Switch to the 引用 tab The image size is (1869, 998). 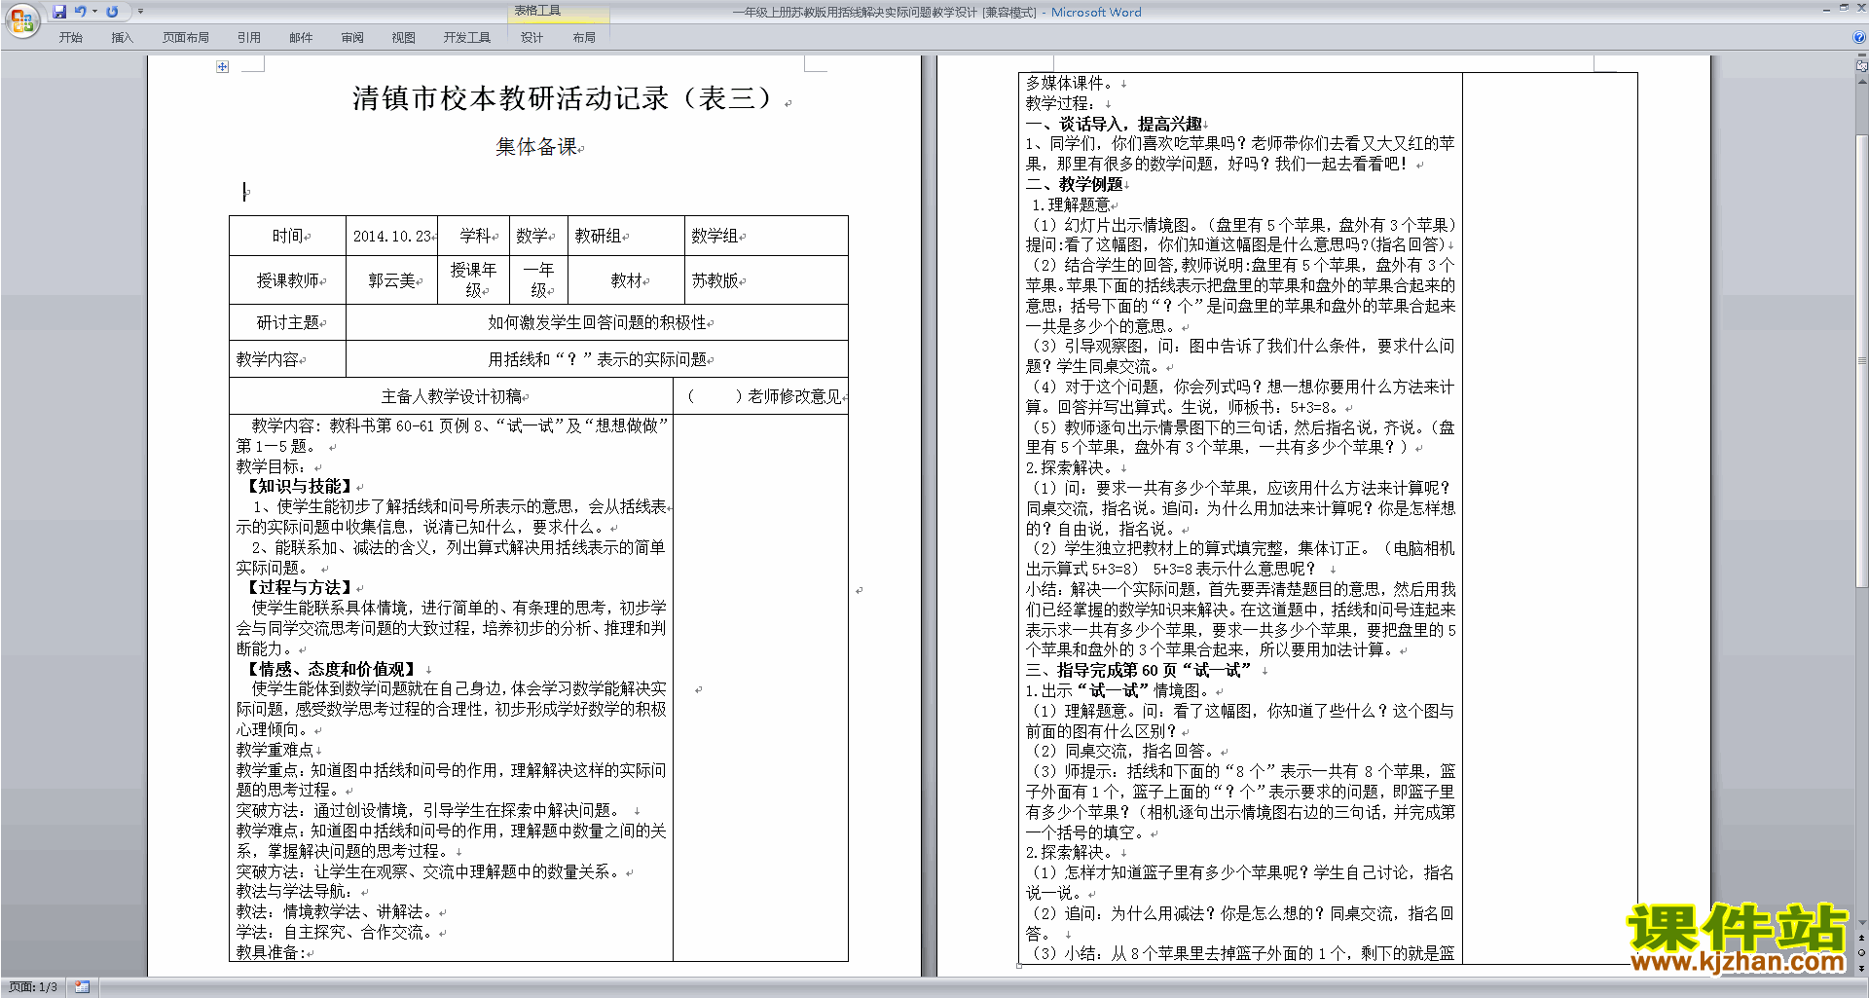249,38
